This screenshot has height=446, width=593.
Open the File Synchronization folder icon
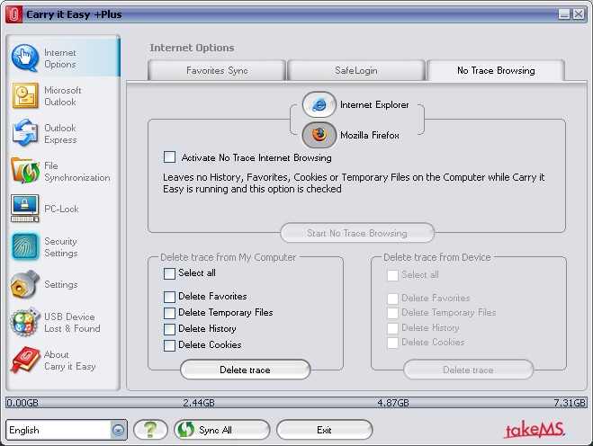[x=25, y=171]
